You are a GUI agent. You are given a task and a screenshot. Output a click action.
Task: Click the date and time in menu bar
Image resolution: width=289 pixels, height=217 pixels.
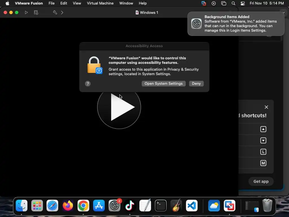tap(266, 3)
